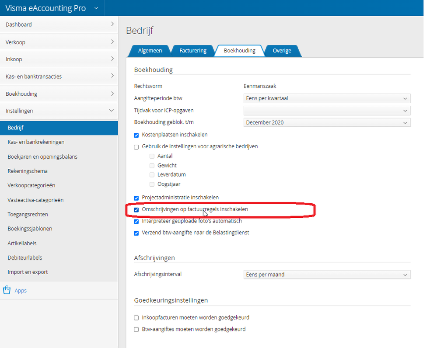Expand the Inkoop sidebar menu
This screenshot has width=437, height=348.
pyautogui.click(x=59, y=59)
